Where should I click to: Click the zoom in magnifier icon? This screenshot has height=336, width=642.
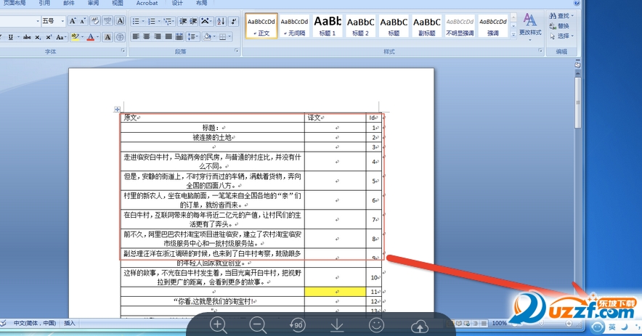(x=218, y=326)
